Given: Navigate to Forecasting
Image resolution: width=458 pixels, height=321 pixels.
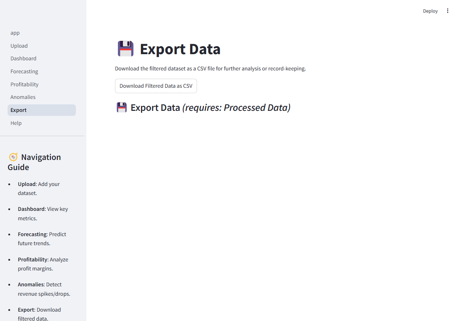Looking at the screenshot, I should pos(24,71).
